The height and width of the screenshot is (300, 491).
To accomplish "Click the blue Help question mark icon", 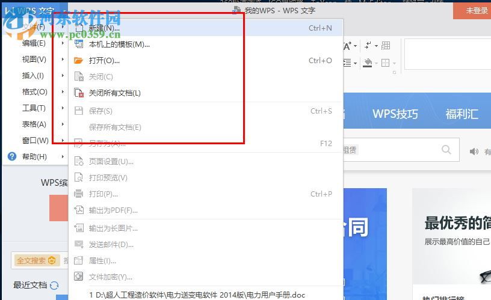I will pos(12,156).
